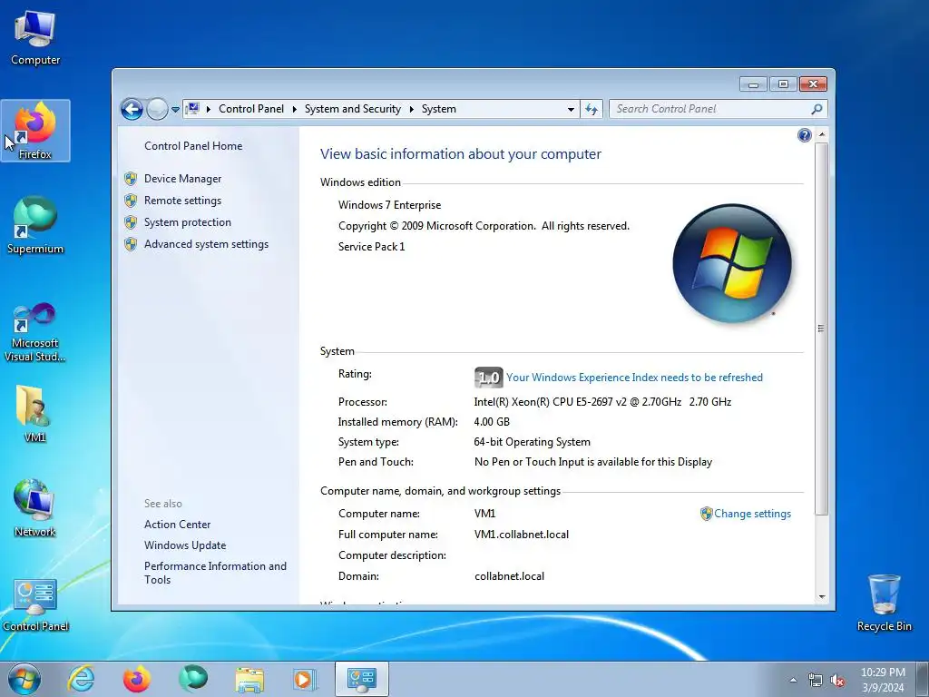Click Change settings link
This screenshot has height=697, width=929.
752,514
